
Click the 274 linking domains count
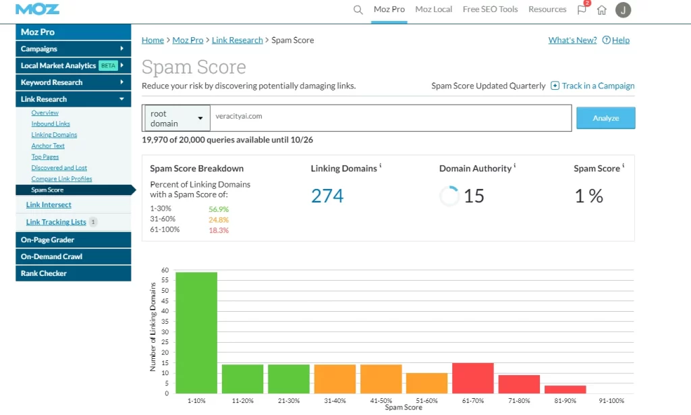pos(327,196)
